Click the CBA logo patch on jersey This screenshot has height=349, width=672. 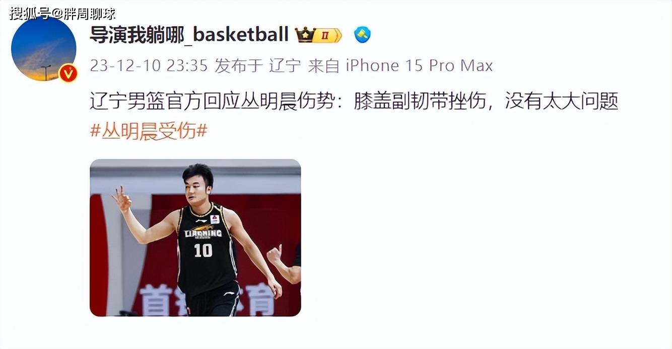pyautogui.click(x=215, y=219)
